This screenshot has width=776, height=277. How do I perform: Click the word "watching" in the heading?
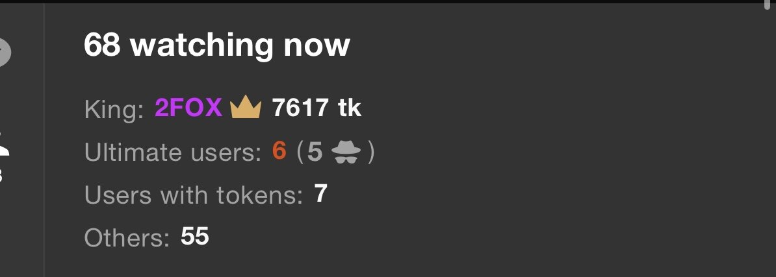[x=201, y=46]
